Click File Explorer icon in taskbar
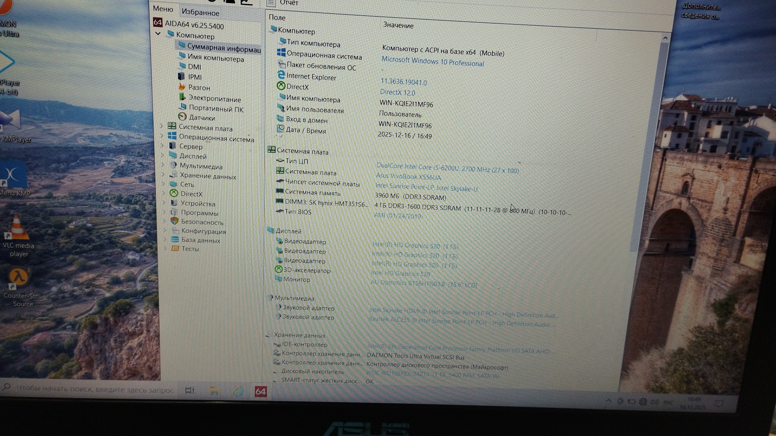 [x=214, y=391]
